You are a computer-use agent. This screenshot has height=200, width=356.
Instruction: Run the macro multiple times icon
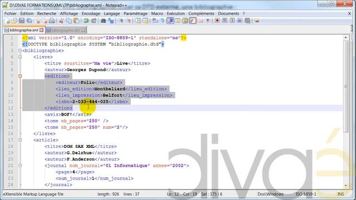(240, 21)
